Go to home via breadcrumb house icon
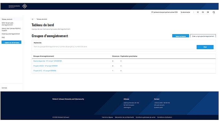This screenshot has width=219, height=123. 33,19
